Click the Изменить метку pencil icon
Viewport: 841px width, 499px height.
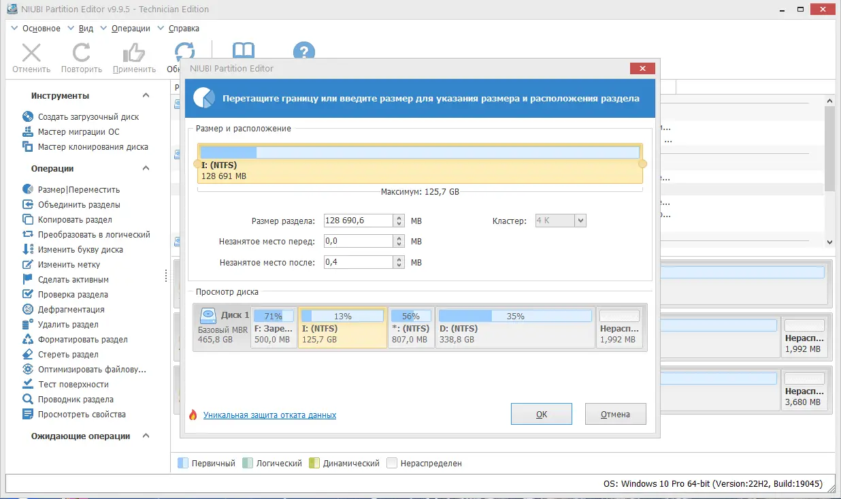pyautogui.click(x=28, y=265)
